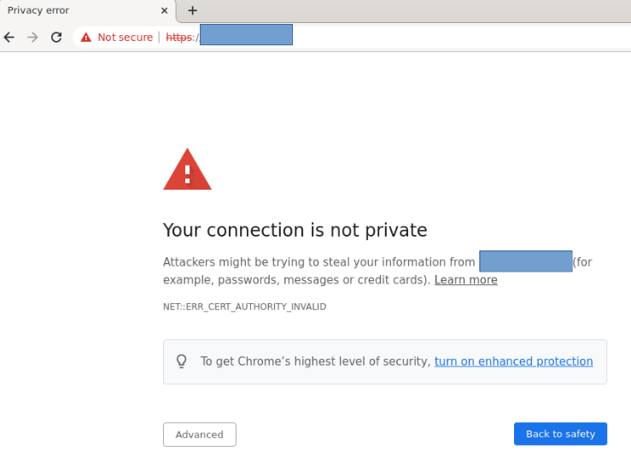The width and height of the screenshot is (631, 451).
Task: Open a new tab with plus button
Action: (192, 10)
